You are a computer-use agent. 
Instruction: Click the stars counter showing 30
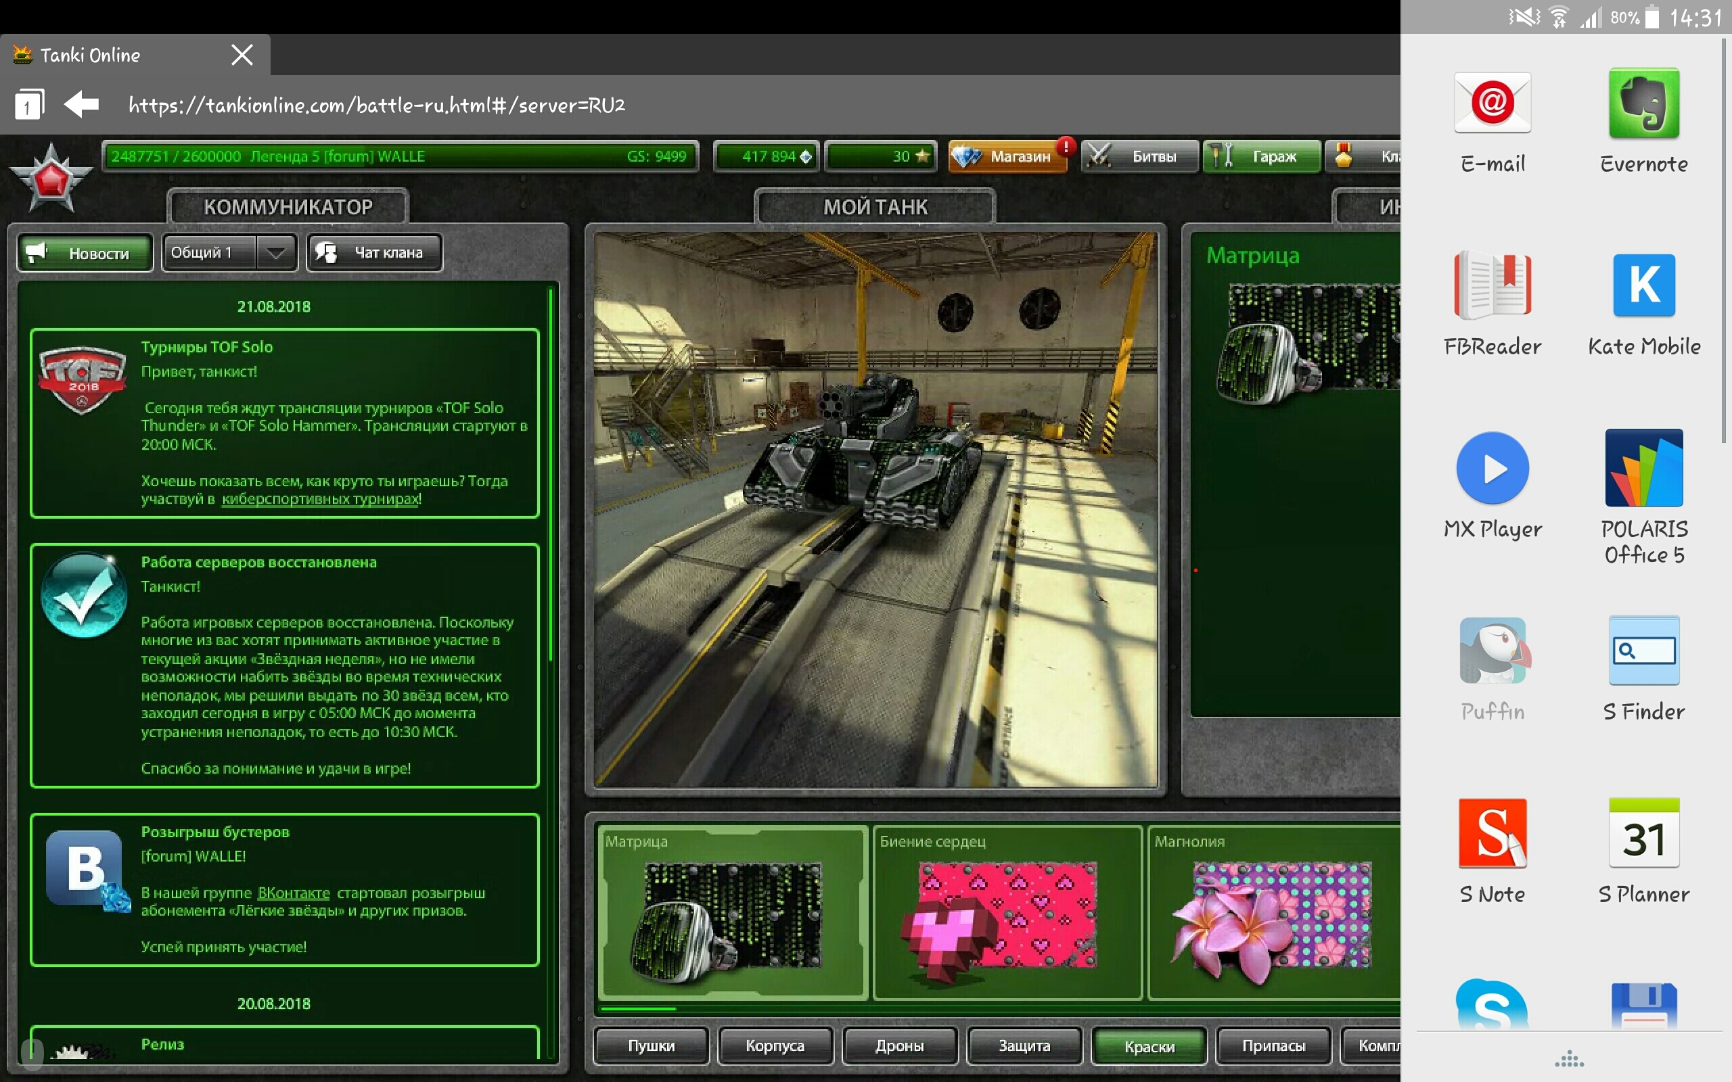coord(881,156)
